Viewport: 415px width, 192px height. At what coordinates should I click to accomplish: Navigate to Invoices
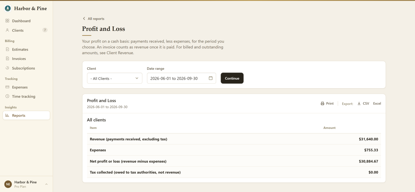[x=26, y=59]
